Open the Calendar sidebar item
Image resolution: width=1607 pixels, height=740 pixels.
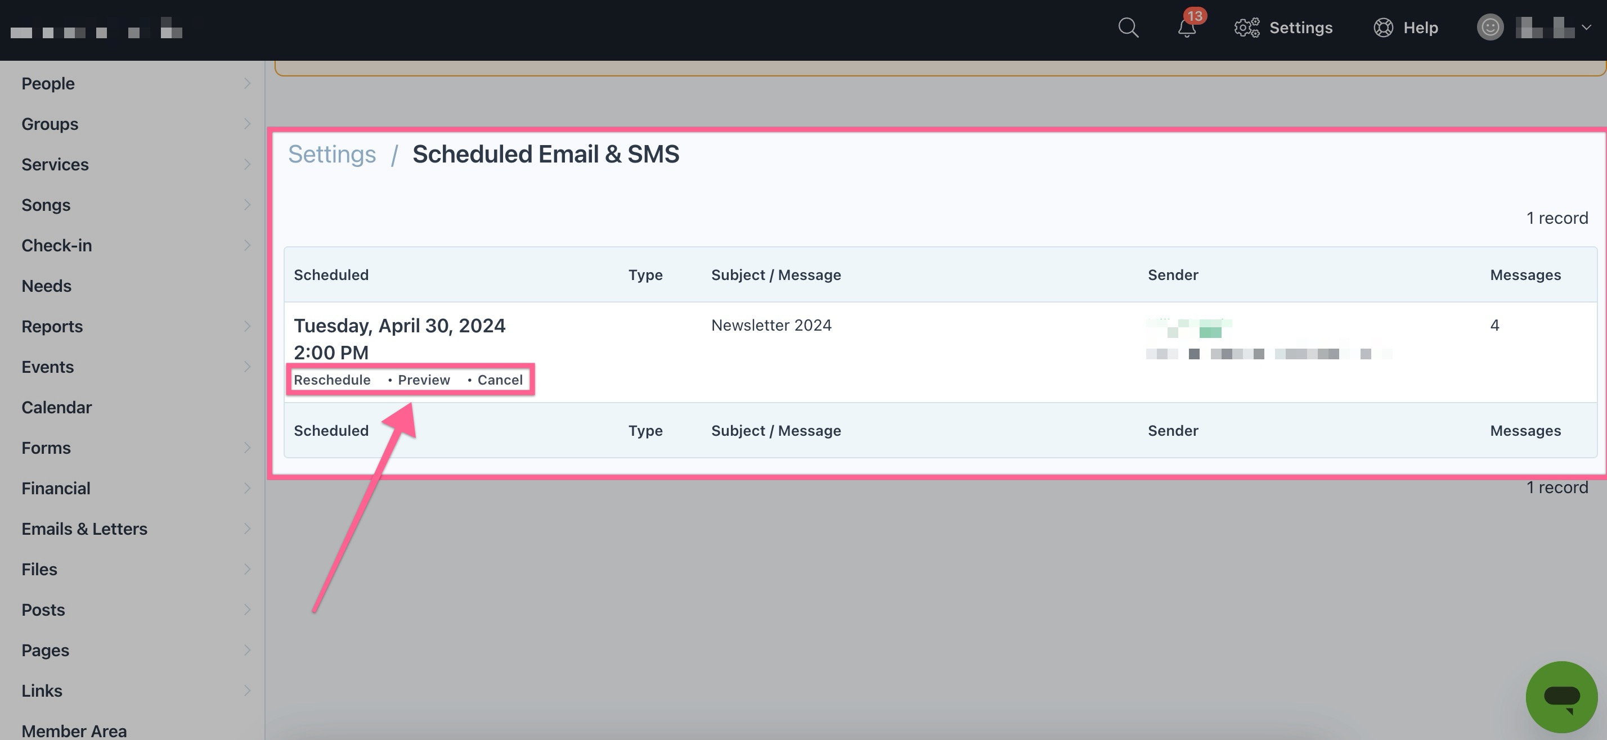[57, 408]
